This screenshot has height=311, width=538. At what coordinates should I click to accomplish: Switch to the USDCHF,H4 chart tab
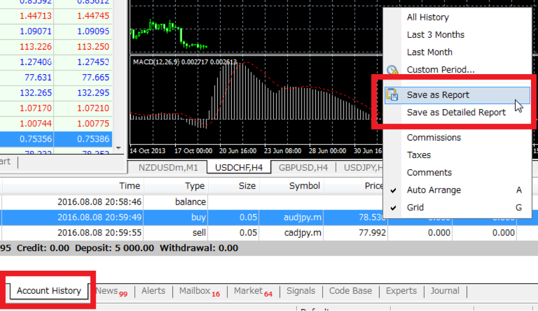click(x=238, y=167)
